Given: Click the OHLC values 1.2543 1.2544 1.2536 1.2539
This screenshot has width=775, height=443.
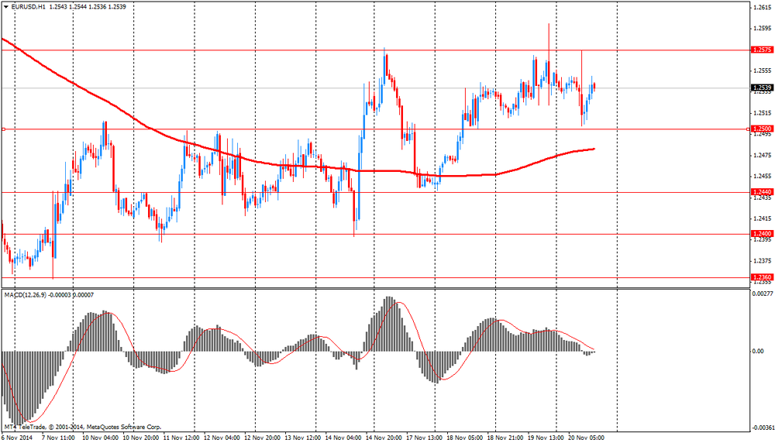Looking at the screenshot, I should 88,7.
